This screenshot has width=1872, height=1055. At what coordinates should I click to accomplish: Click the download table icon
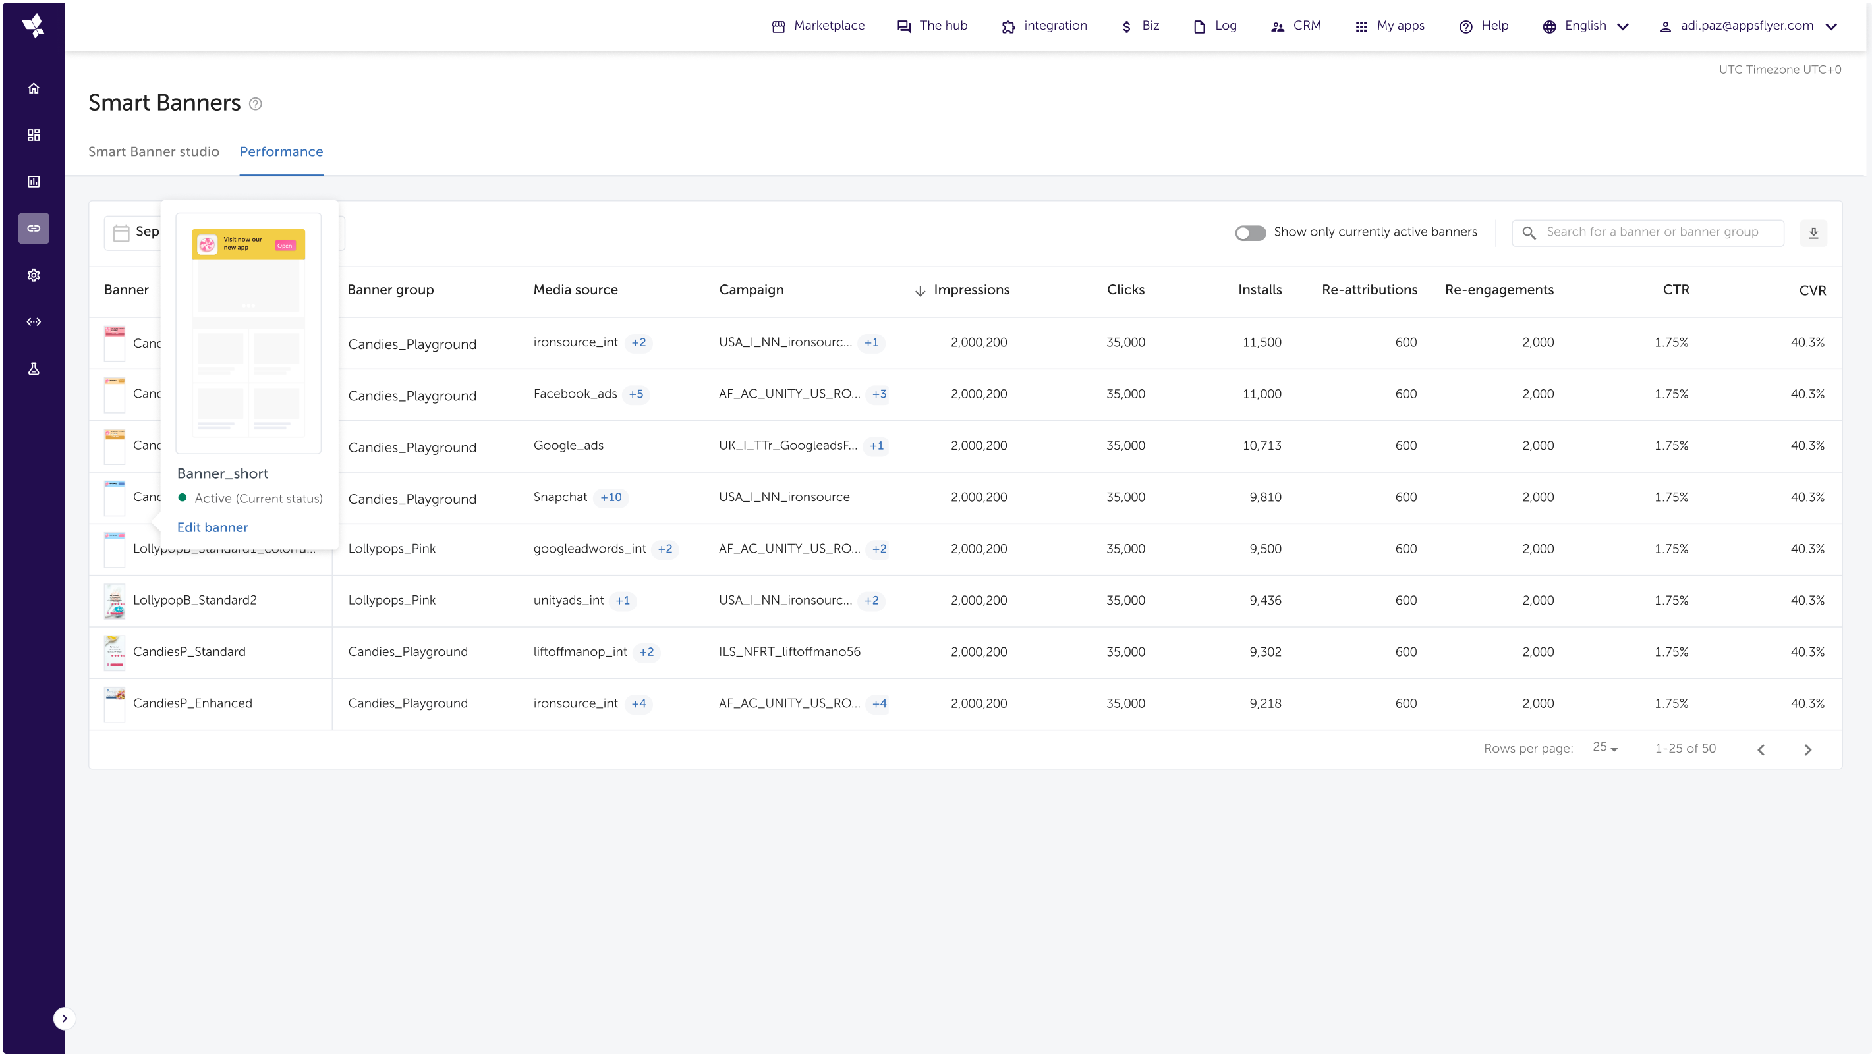coord(1813,233)
